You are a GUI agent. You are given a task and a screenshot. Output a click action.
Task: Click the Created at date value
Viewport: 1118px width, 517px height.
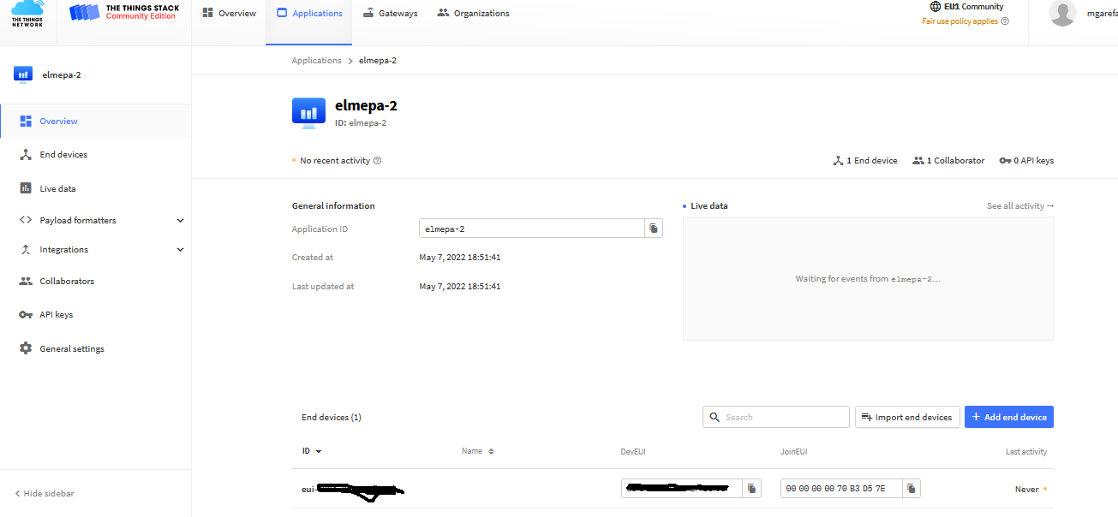point(460,258)
